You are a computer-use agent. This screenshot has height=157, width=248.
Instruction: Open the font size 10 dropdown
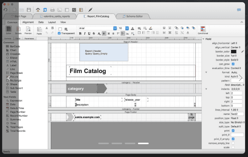coord(127,28)
